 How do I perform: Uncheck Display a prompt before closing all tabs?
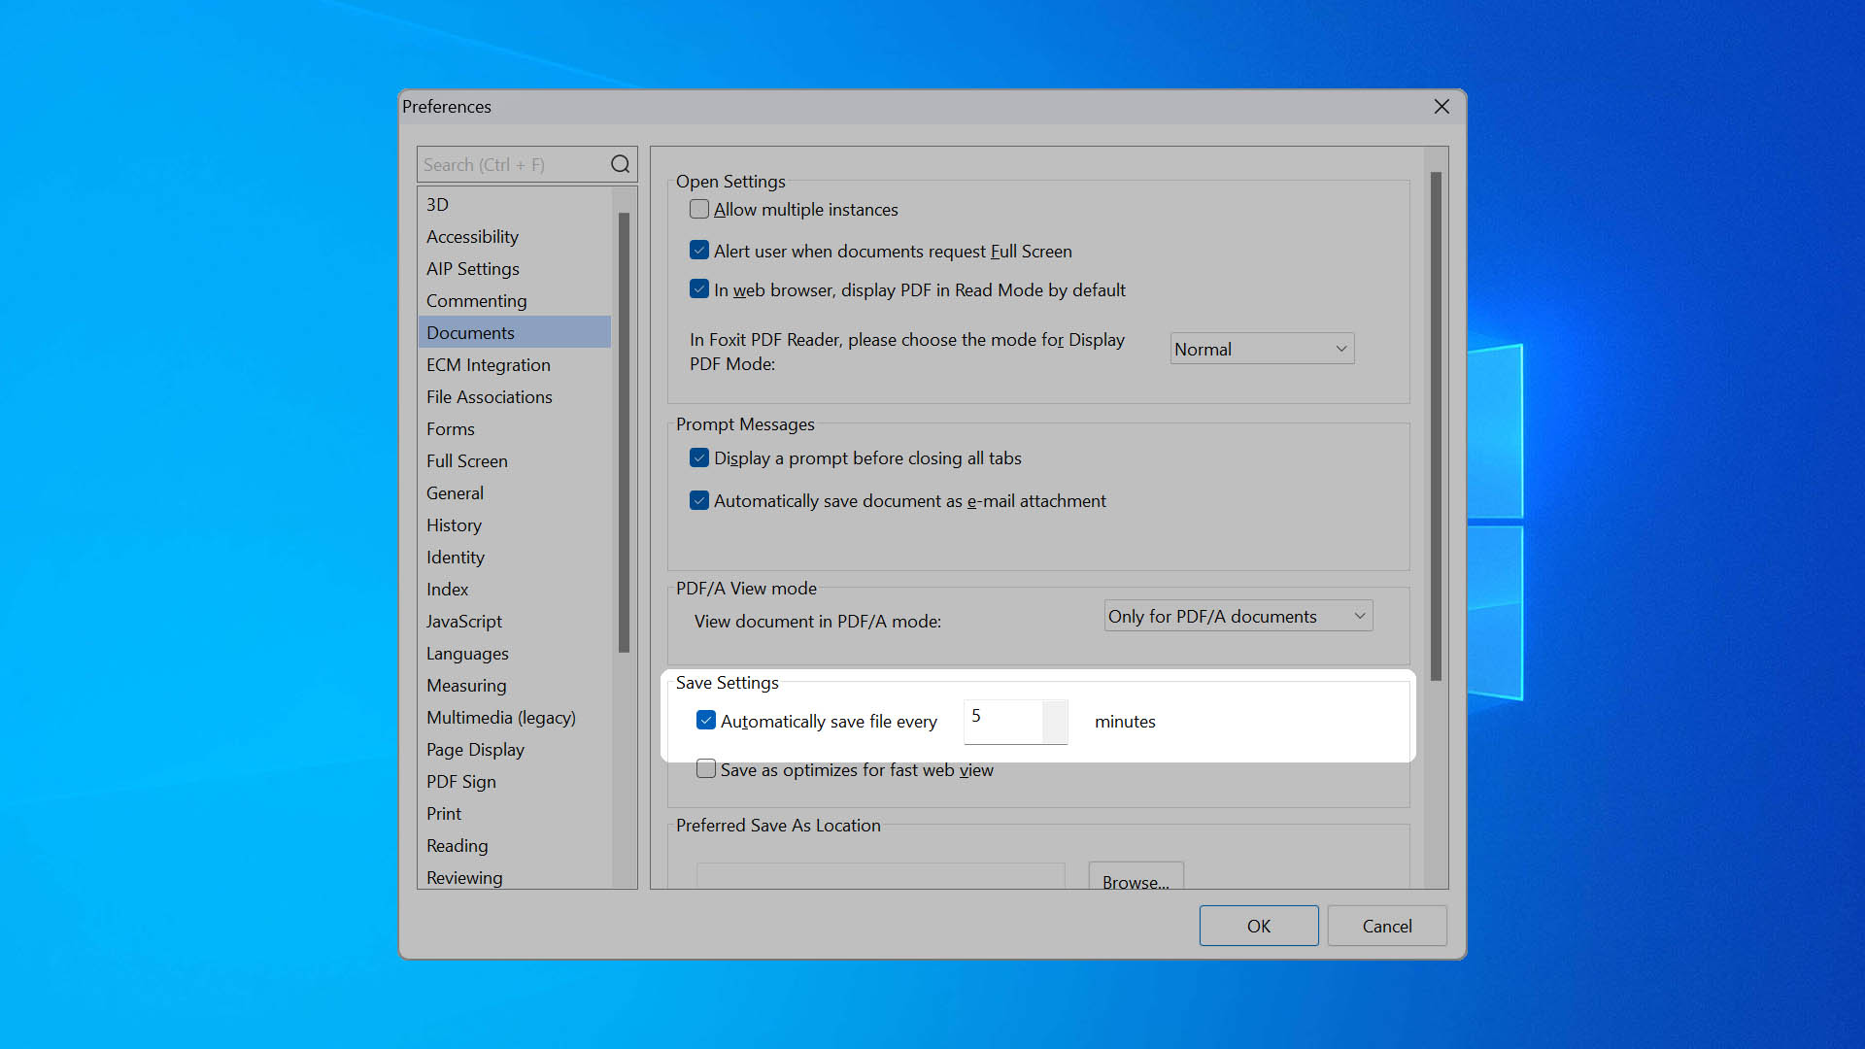[x=699, y=457]
